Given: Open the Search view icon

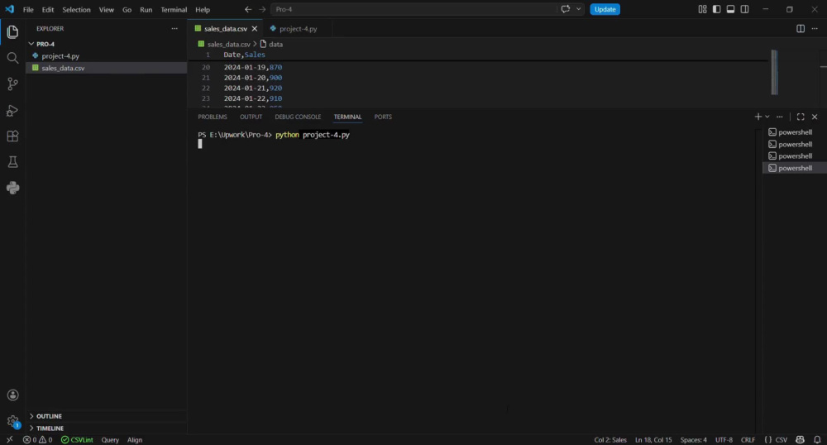Looking at the screenshot, I should click(x=12, y=58).
